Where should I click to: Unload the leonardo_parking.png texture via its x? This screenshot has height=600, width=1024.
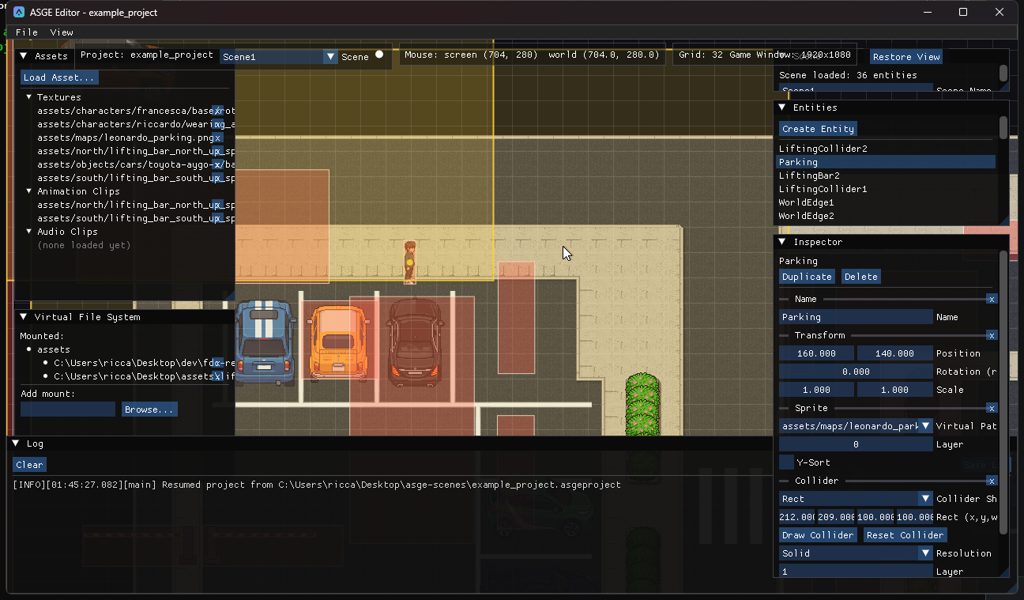[218, 138]
